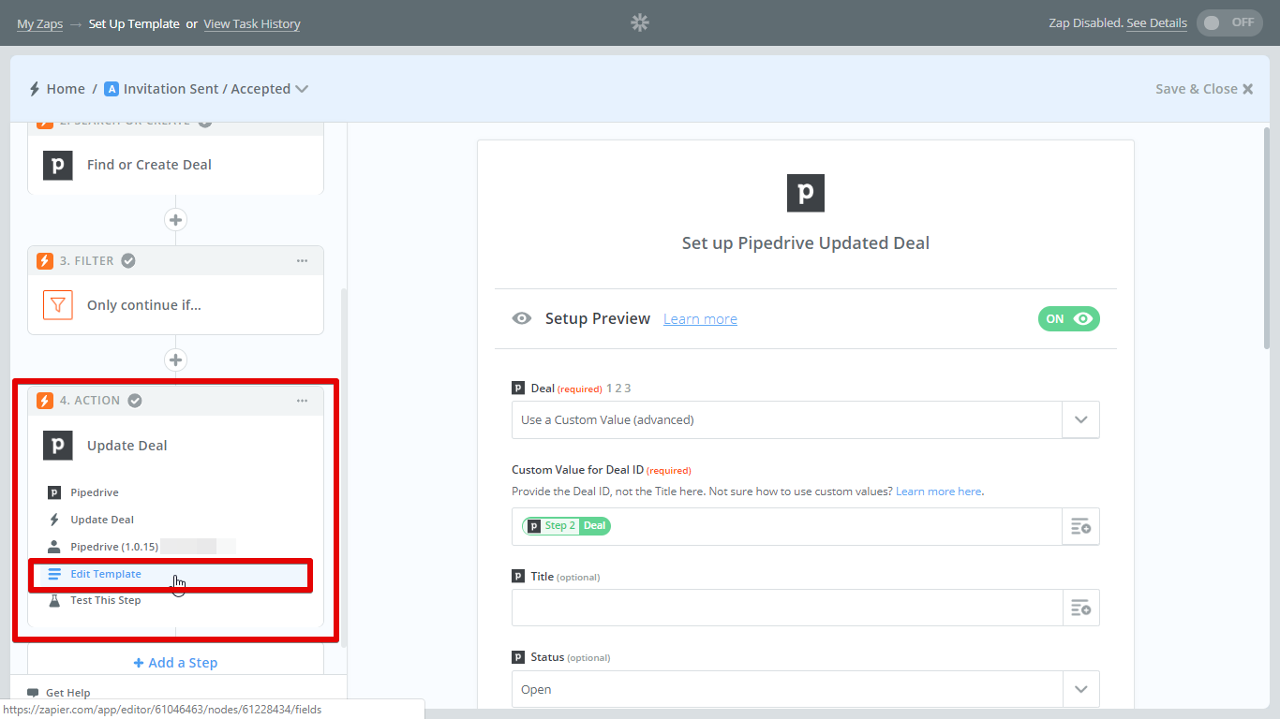Toggle Setup Preview ON switch
This screenshot has height=719, width=1280.
click(x=1069, y=318)
